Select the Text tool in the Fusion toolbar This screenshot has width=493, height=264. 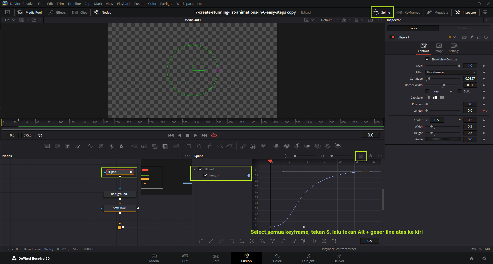tap(67, 146)
